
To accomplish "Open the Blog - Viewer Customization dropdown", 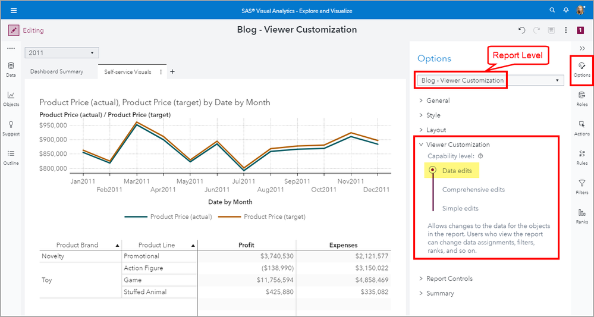I will coord(491,80).
